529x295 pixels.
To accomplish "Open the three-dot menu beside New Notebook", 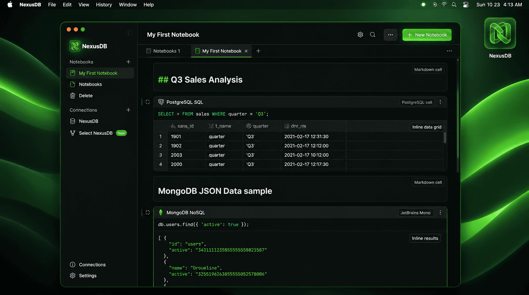I will pyautogui.click(x=390, y=35).
